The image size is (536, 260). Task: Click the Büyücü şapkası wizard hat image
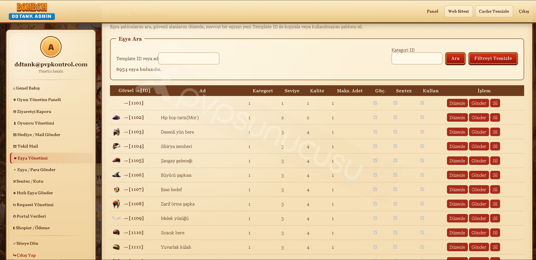tap(116, 175)
